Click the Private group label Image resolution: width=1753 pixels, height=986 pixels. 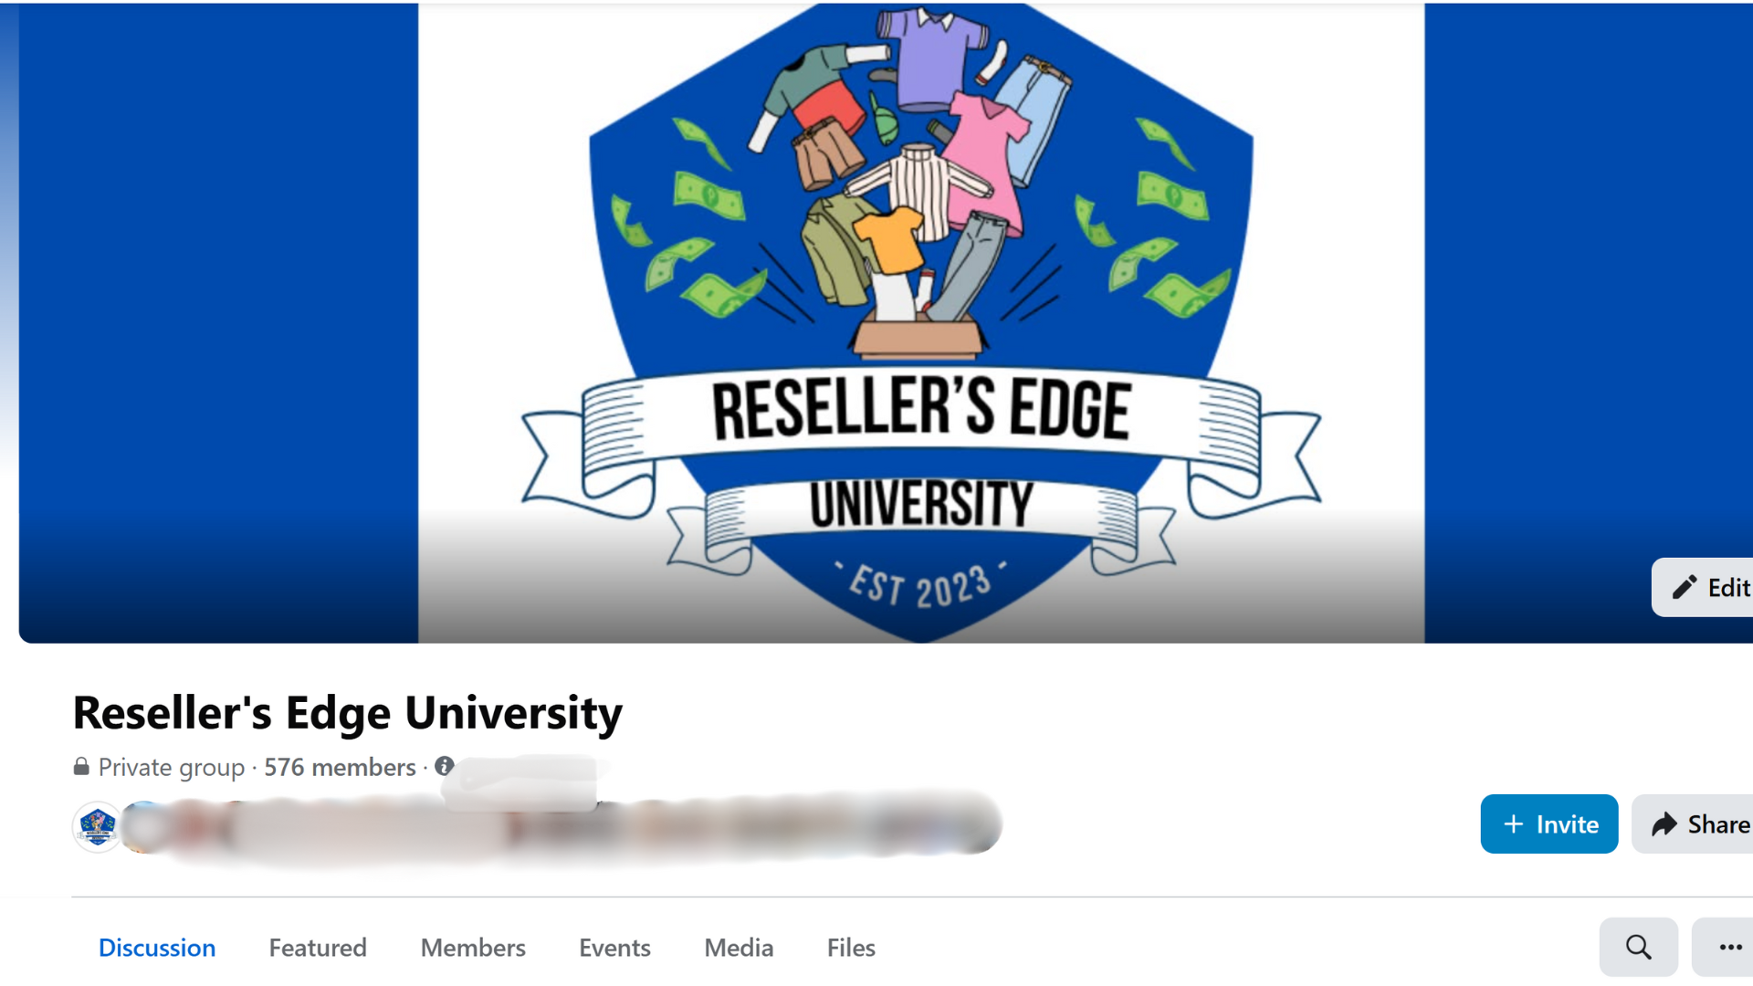172,767
